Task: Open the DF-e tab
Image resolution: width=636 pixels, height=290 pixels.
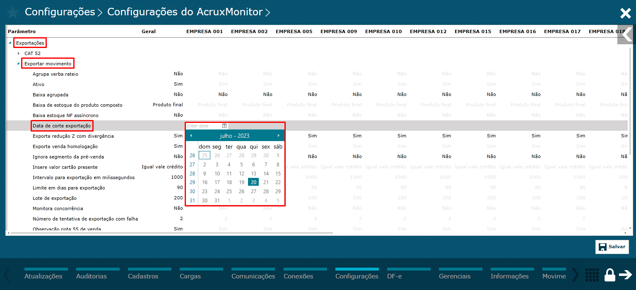Action: coord(409,275)
